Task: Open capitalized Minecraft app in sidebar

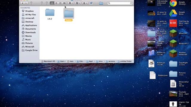Action: tap(29, 47)
